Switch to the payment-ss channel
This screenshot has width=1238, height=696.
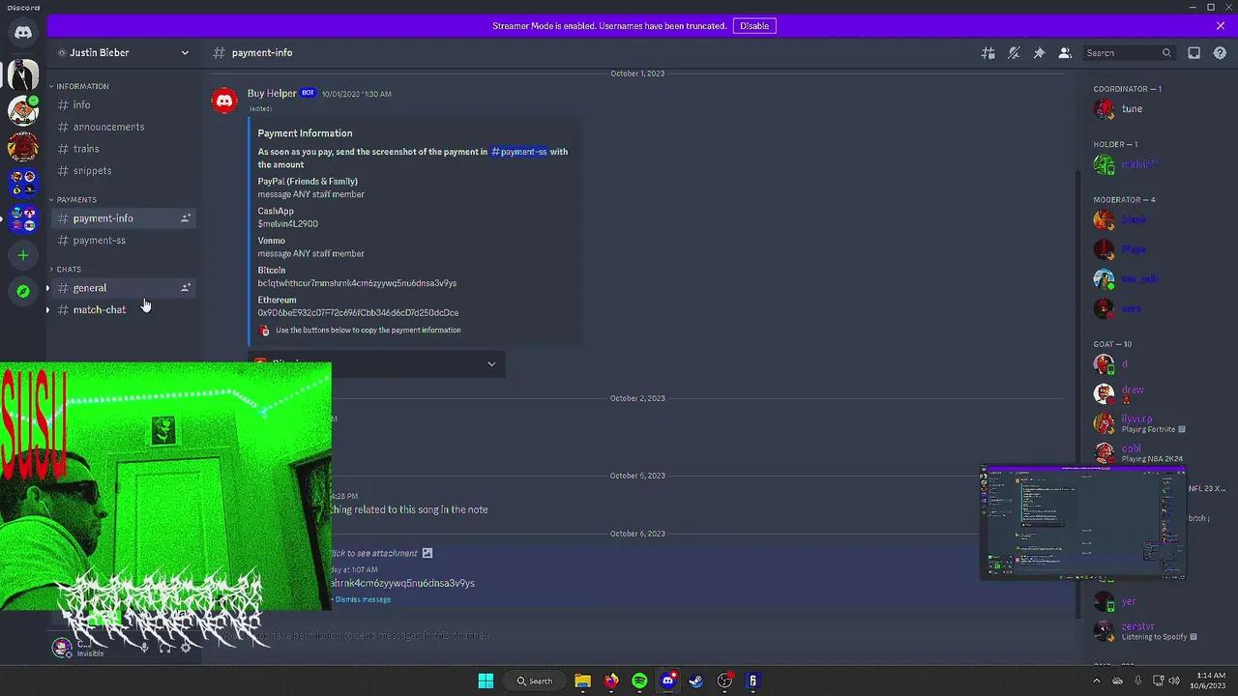click(x=100, y=240)
